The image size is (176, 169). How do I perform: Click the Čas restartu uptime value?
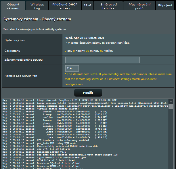[89, 51]
